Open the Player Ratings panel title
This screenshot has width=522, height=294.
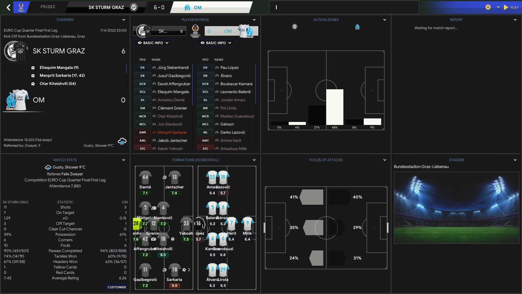pos(195,20)
